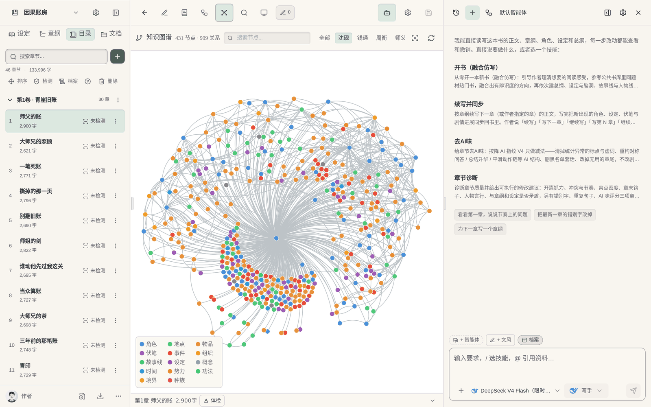This screenshot has height=407, width=651.
Task: Open chat history clock icon
Action: (x=456, y=13)
